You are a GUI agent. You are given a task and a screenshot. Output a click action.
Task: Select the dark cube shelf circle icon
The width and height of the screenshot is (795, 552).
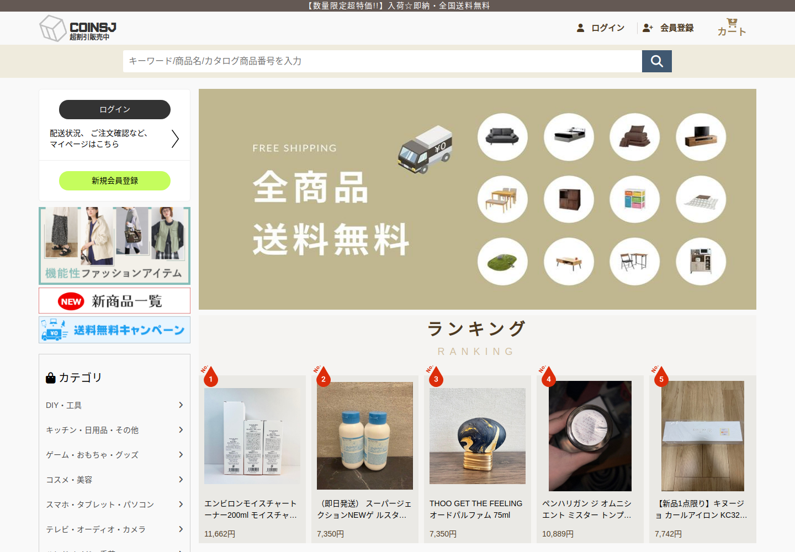(x=569, y=199)
